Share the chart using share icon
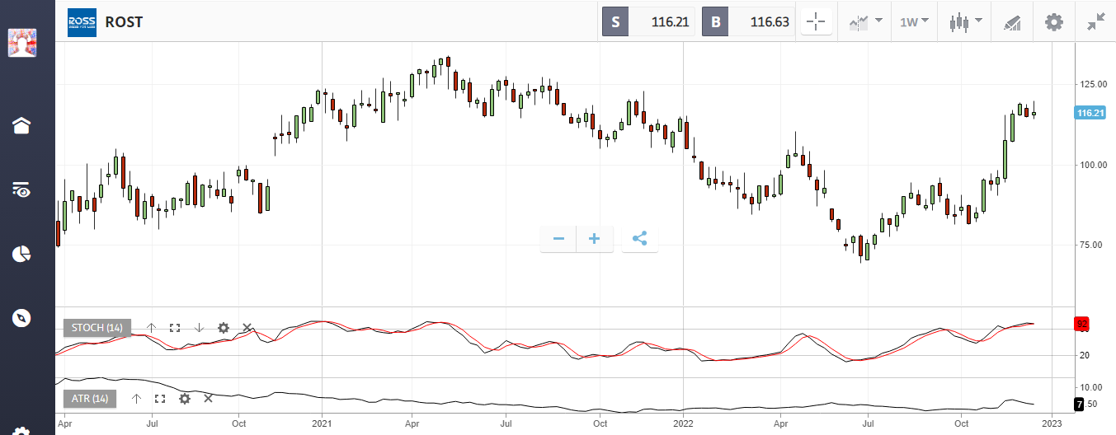The height and width of the screenshot is (435, 1116). [x=640, y=239]
